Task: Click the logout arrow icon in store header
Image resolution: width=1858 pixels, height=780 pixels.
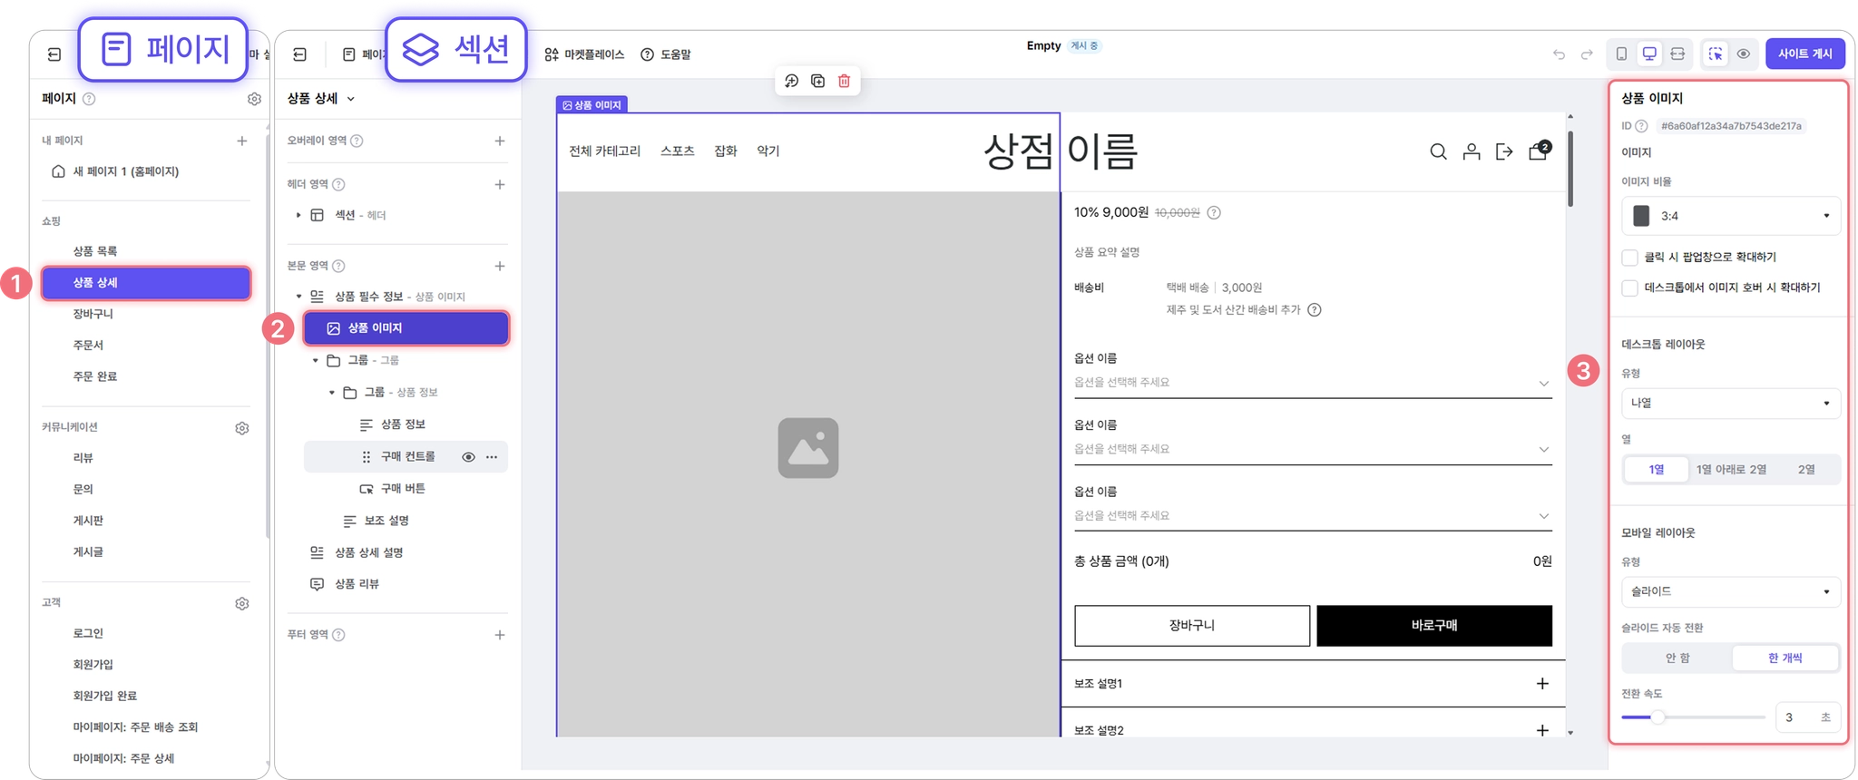Action: 1504,151
